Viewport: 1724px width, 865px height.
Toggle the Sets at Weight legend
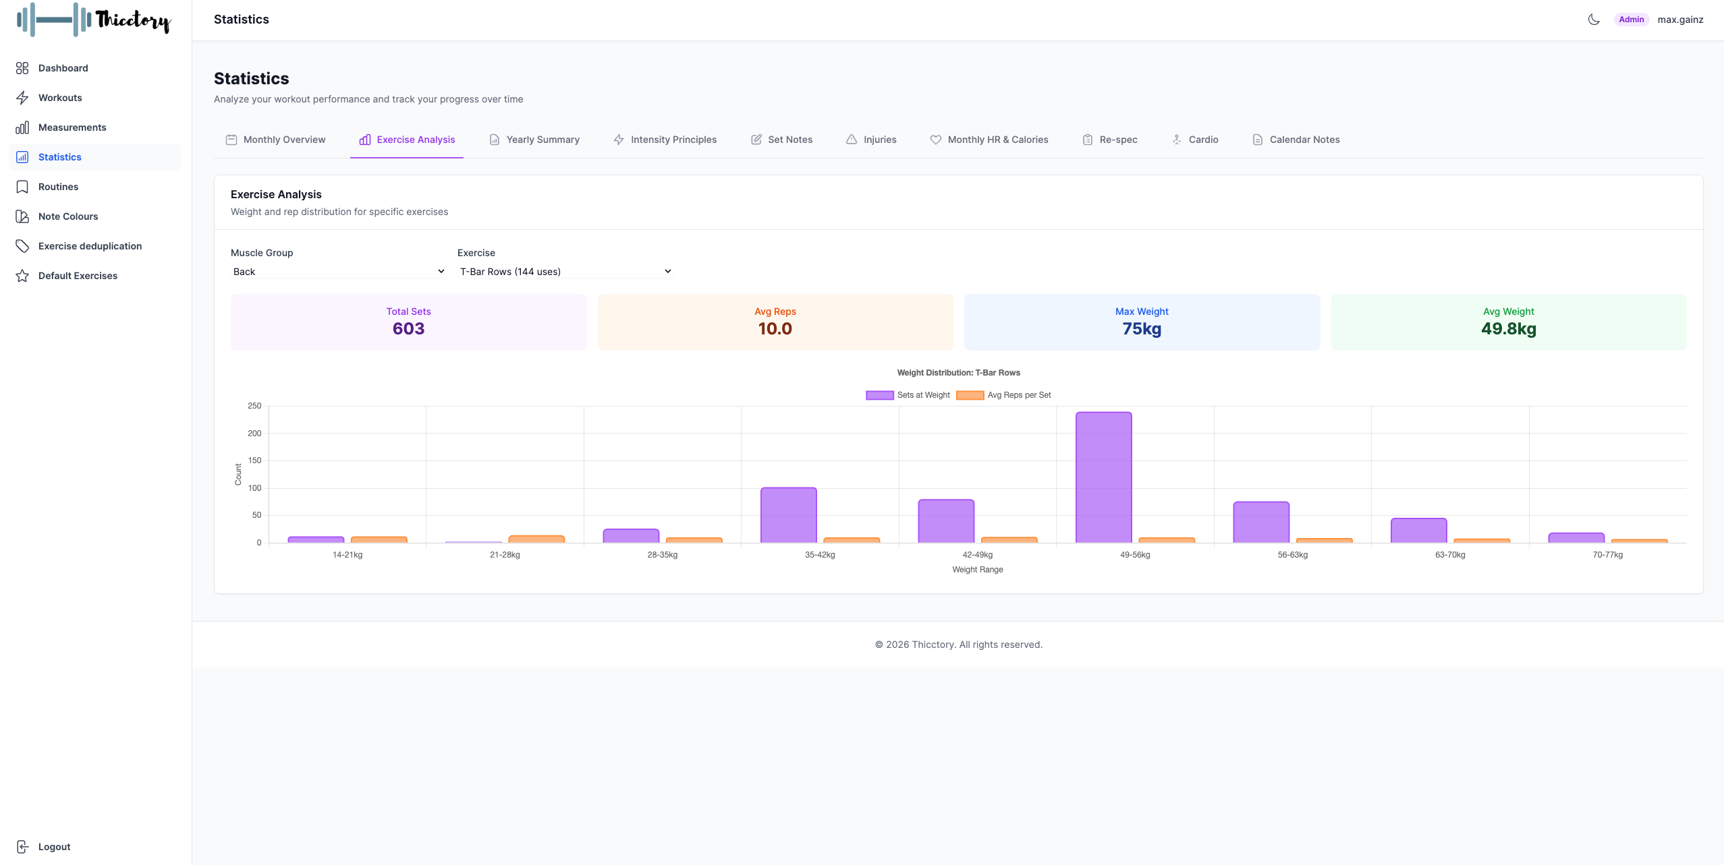(908, 394)
